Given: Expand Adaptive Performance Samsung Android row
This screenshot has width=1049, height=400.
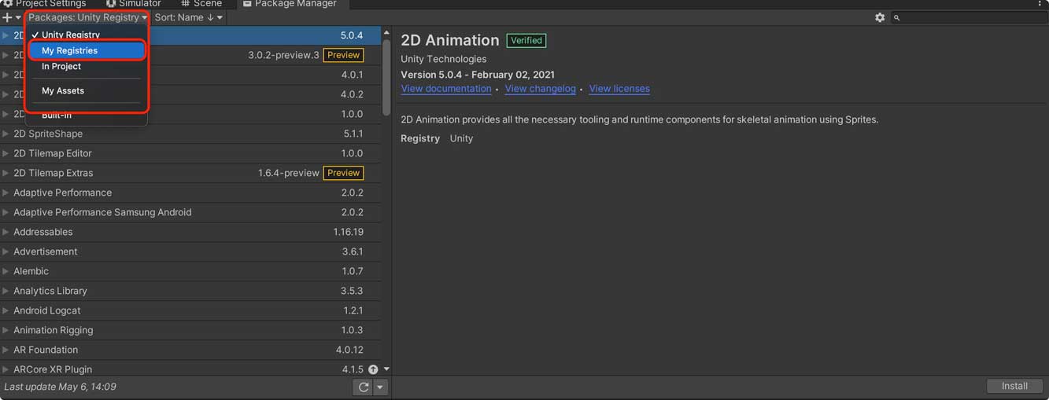Looking at the screenshot, I should coord(6,212).
